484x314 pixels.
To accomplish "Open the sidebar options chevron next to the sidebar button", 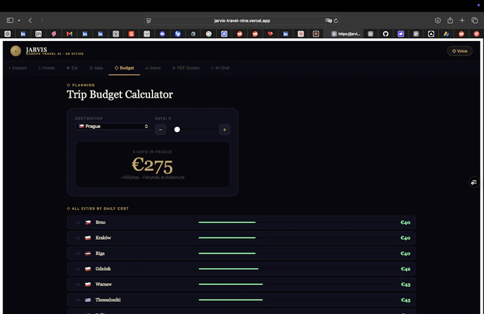I will pos(19,21).
